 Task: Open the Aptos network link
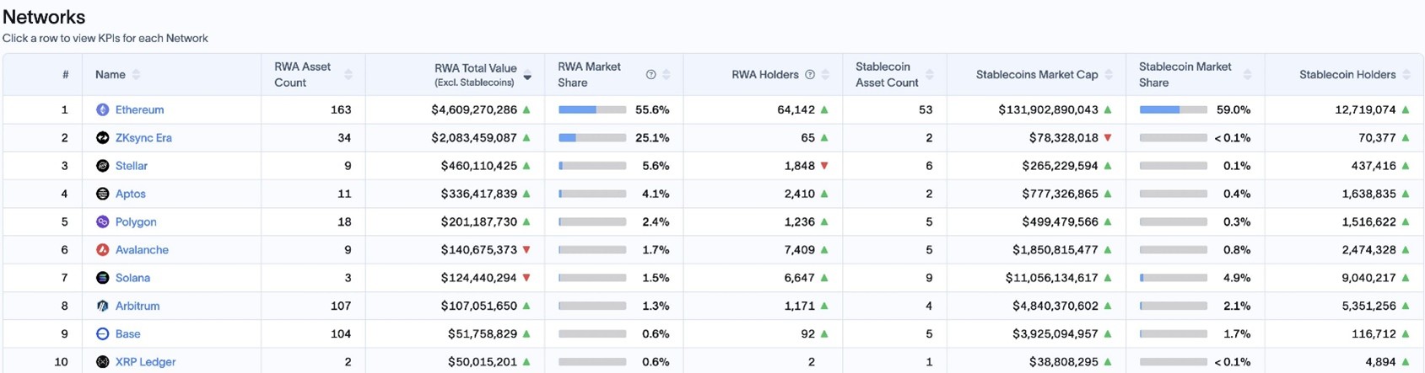click(131, 194)
